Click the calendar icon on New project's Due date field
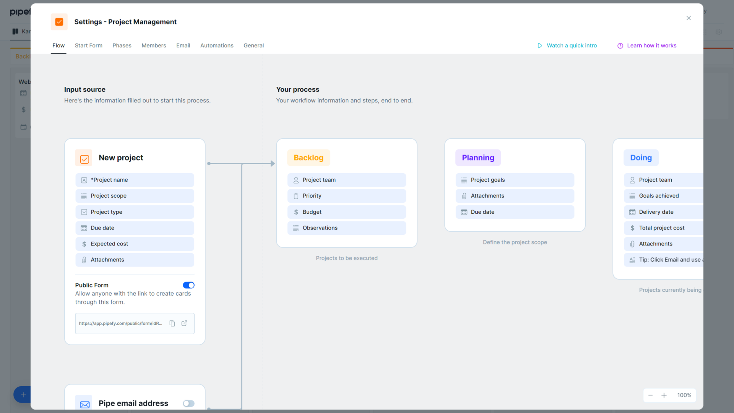The image size is (734, 413). [84, 228]
